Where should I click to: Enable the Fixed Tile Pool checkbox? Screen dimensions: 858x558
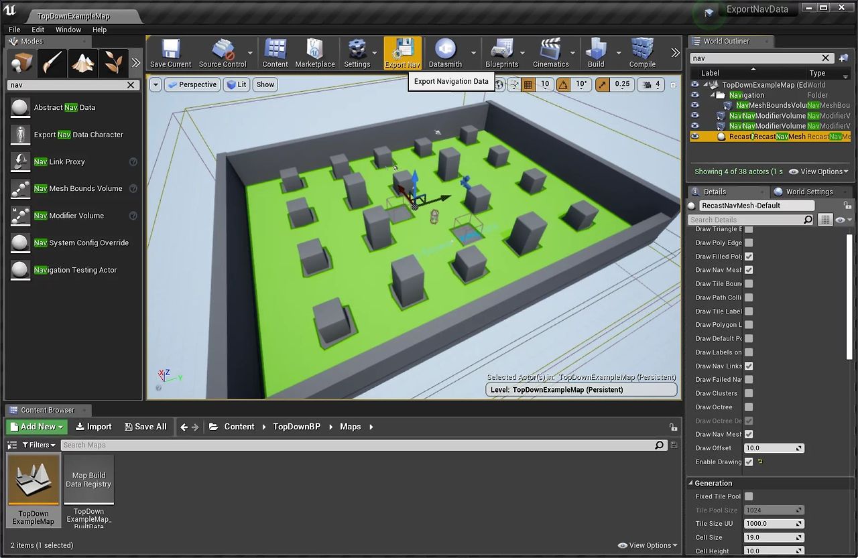pyautogui.click(x=749, y=496)
